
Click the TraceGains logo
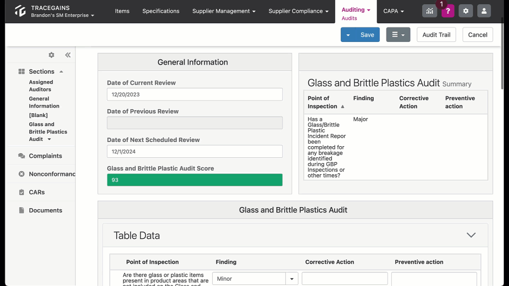[x=20, y=11]
